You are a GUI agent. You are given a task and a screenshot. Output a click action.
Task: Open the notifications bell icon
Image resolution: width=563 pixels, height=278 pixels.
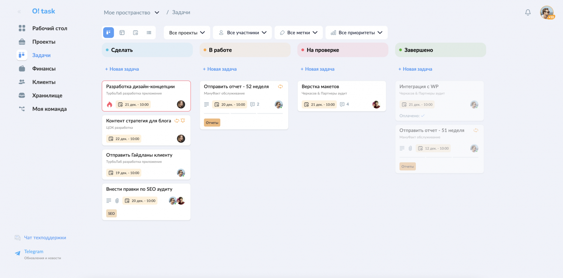[528, 12]
